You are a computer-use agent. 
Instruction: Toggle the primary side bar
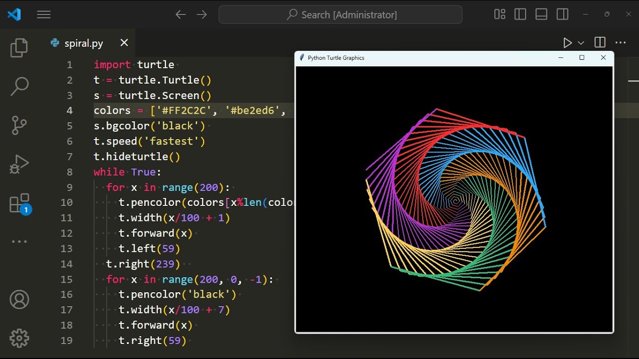[520, 14]
